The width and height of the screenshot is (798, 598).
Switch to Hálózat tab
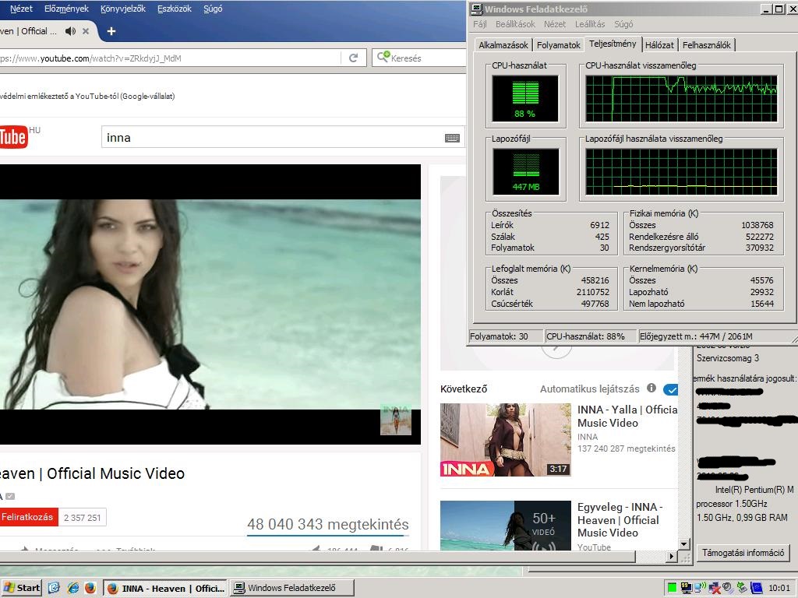pos(659,44)
